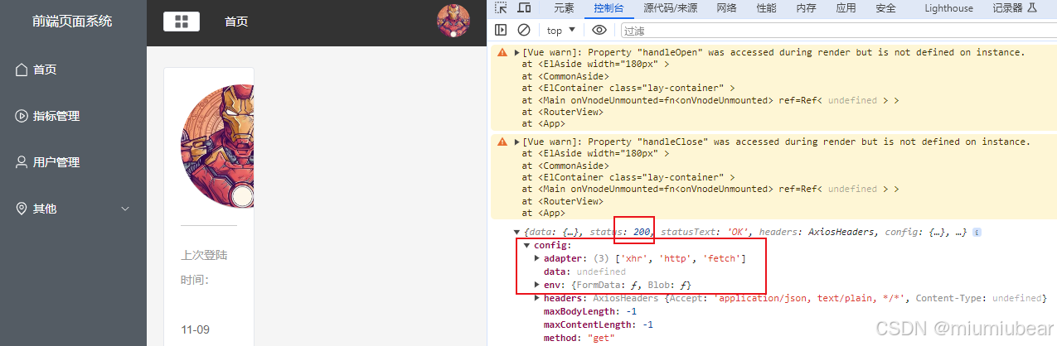Switch to the 网络 tab
The height and width of the screenshot is (346, 1057).
click(x=726, y=8)
